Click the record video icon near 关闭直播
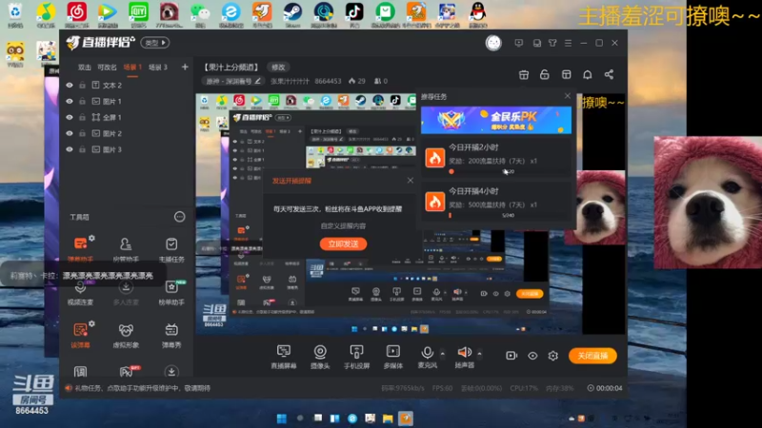This screenshot has width=762, height=428. (511, 356)
